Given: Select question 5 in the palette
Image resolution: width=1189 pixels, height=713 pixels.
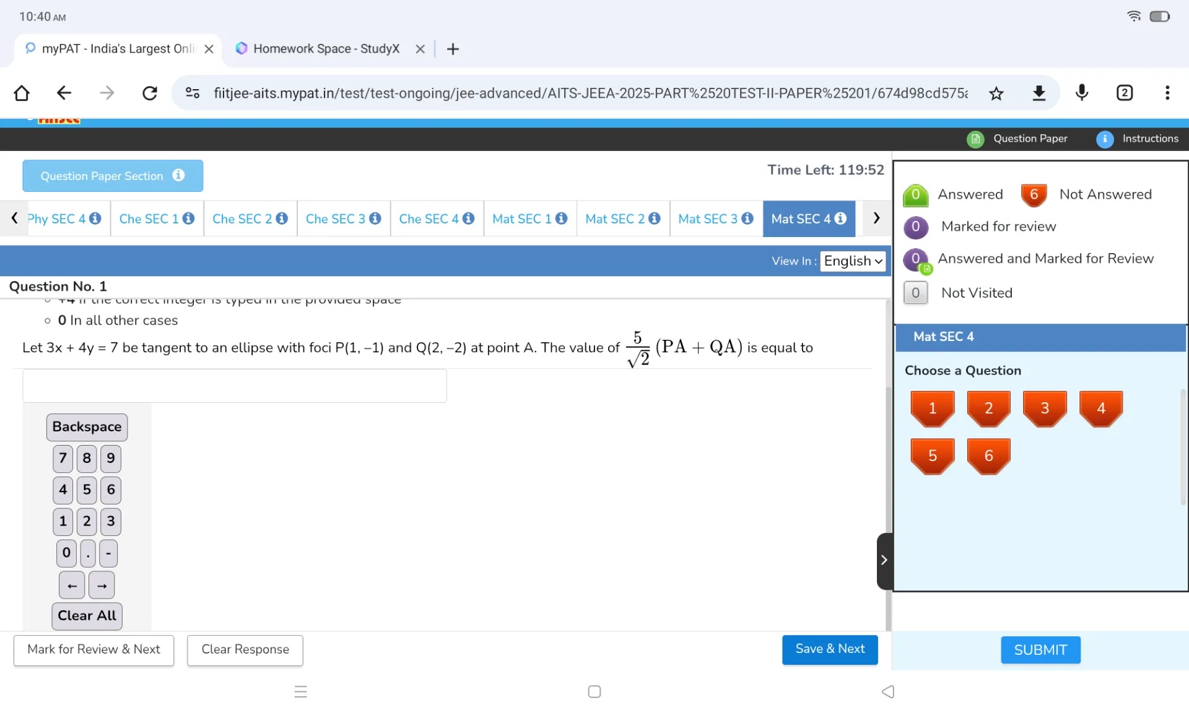Looking at the screenshot, I should point(932,456).
